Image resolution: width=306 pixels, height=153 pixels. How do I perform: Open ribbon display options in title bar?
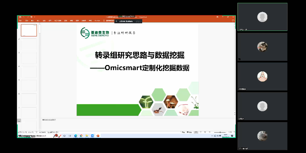coord(217,17)
